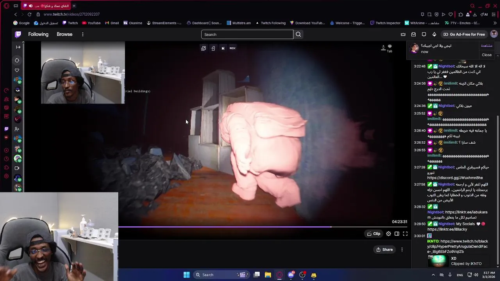Reload the page

coord(29,14)
